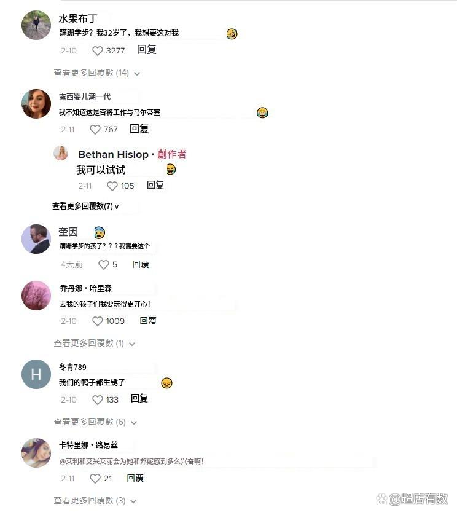Expand 14 more replies under 水果布丁
Screen dimensions: 457x515
(x=97, y=73)
